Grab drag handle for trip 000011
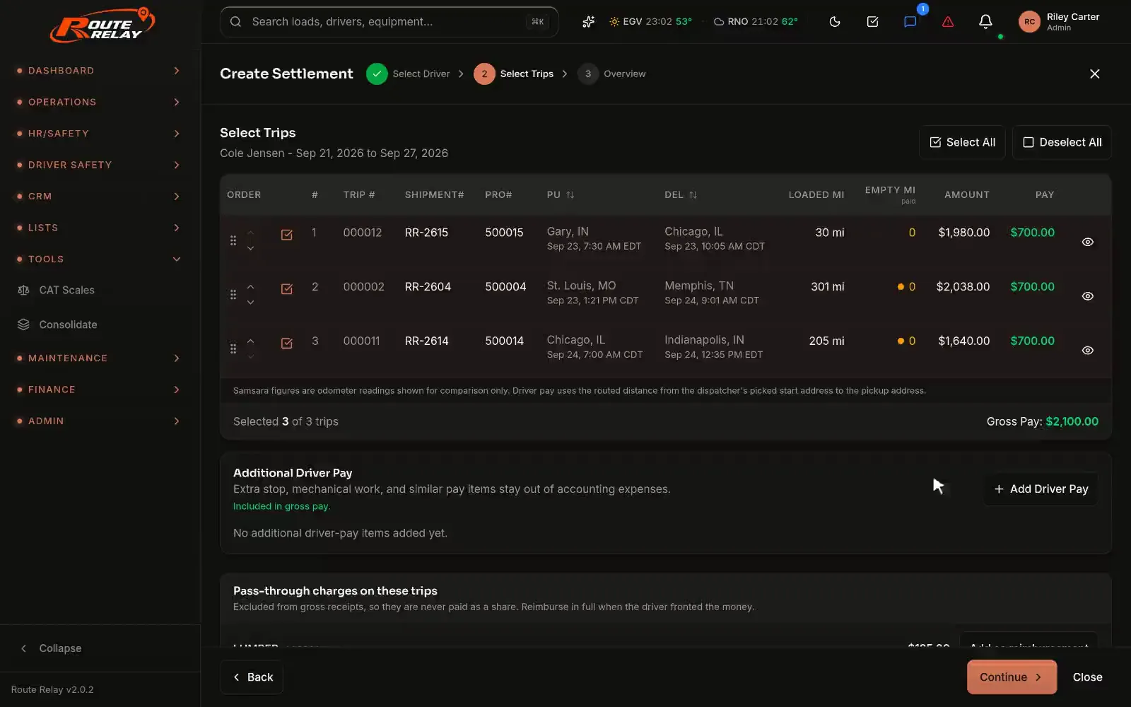This screenshot has height=707, width=1131. 233,349
